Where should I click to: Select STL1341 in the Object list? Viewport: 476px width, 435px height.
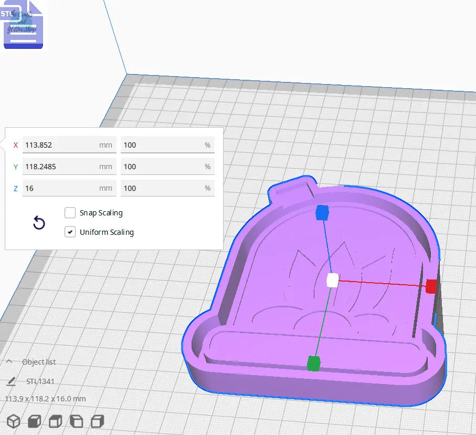pyautogui.click(x=39, y=380)
